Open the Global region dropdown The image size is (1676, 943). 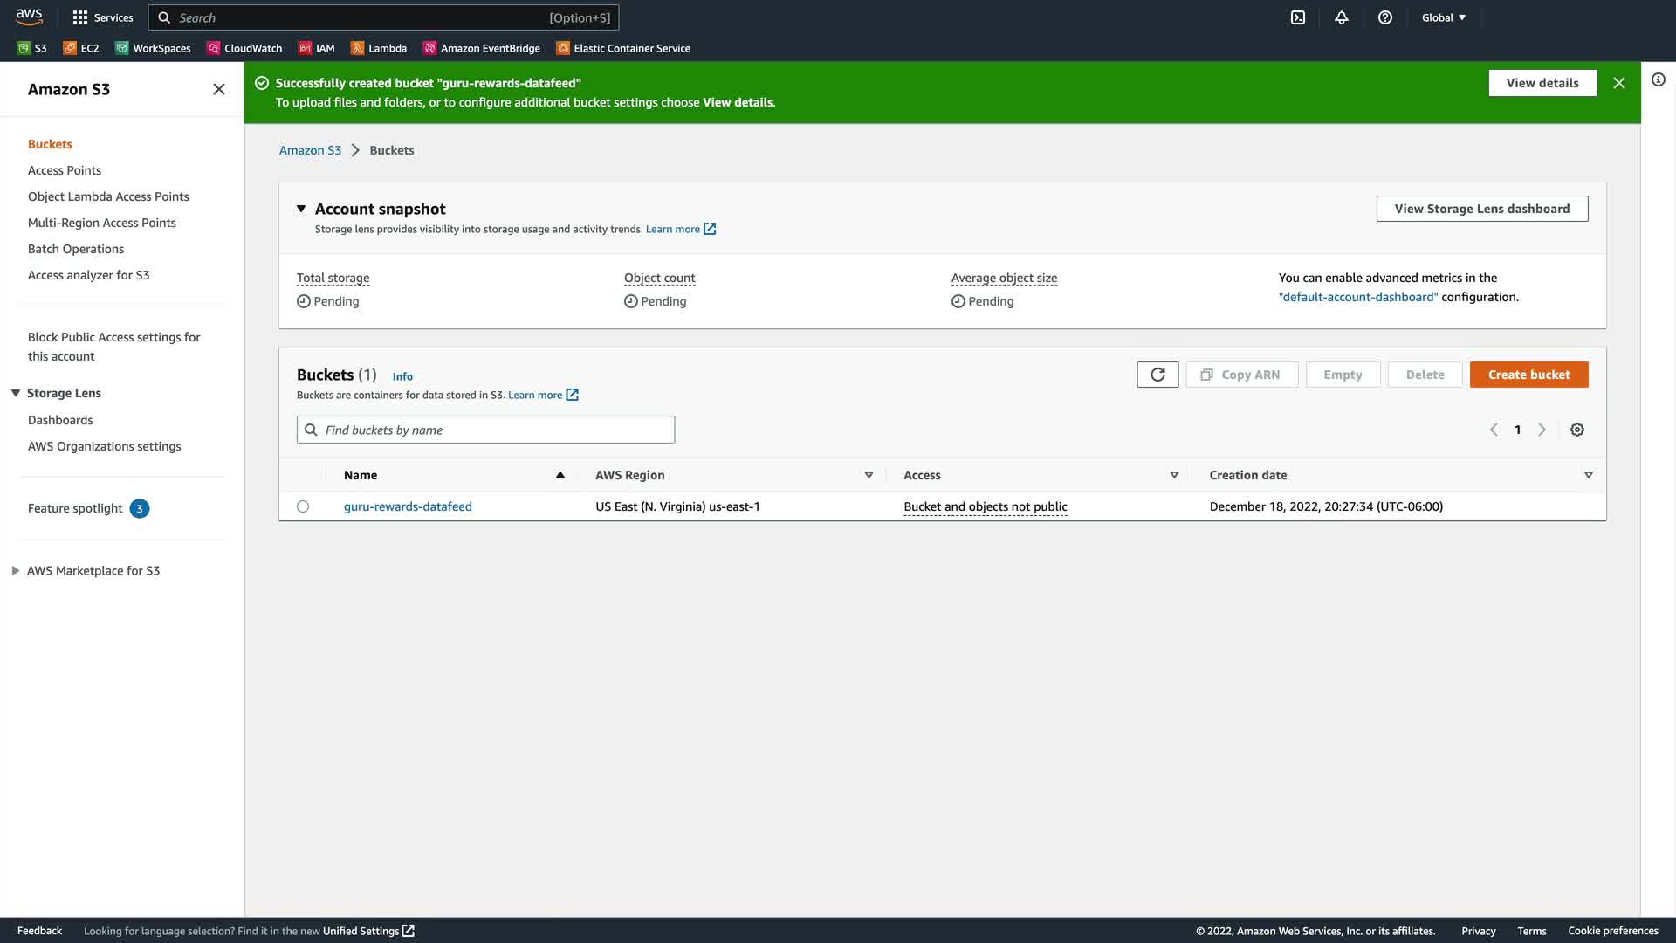[1444, 17]
